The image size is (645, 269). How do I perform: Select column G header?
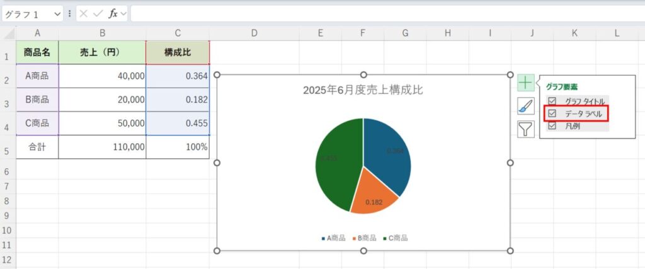tap(405, 33)
